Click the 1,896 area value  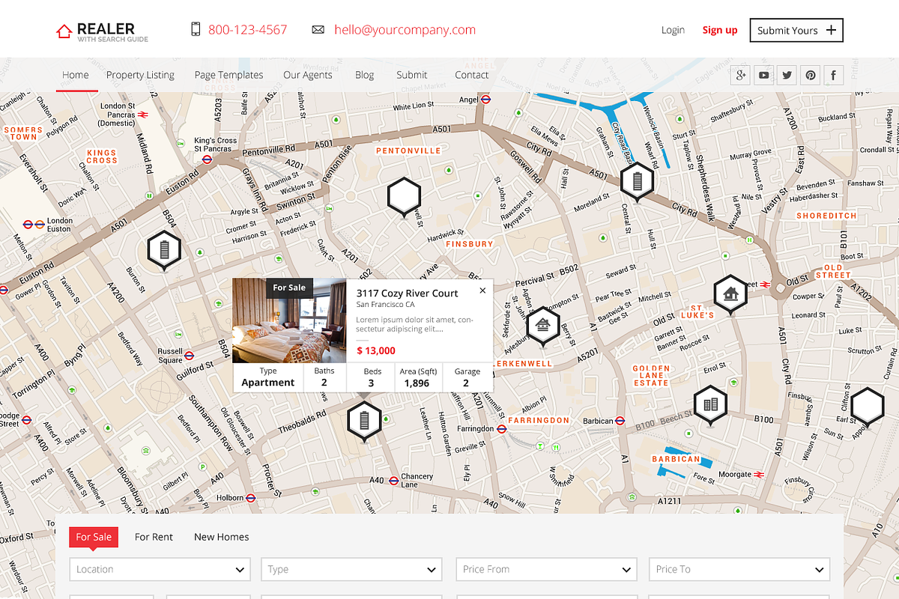pos(417,383)
